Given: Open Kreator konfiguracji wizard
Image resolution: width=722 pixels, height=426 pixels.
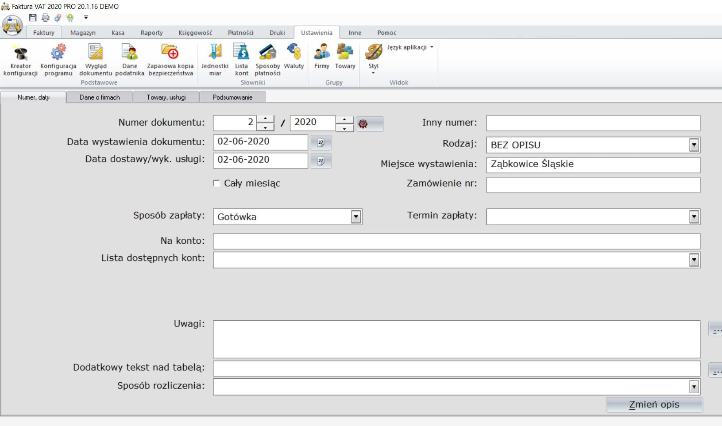Looking at the screenshot, I should point(20,60).
